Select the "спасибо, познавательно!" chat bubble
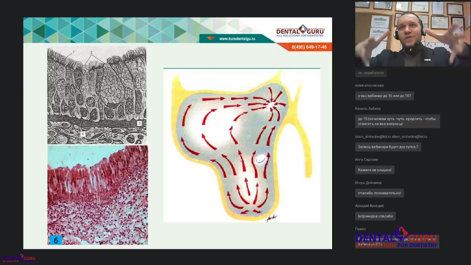471x265 pixels. click(x=379, y=193)
